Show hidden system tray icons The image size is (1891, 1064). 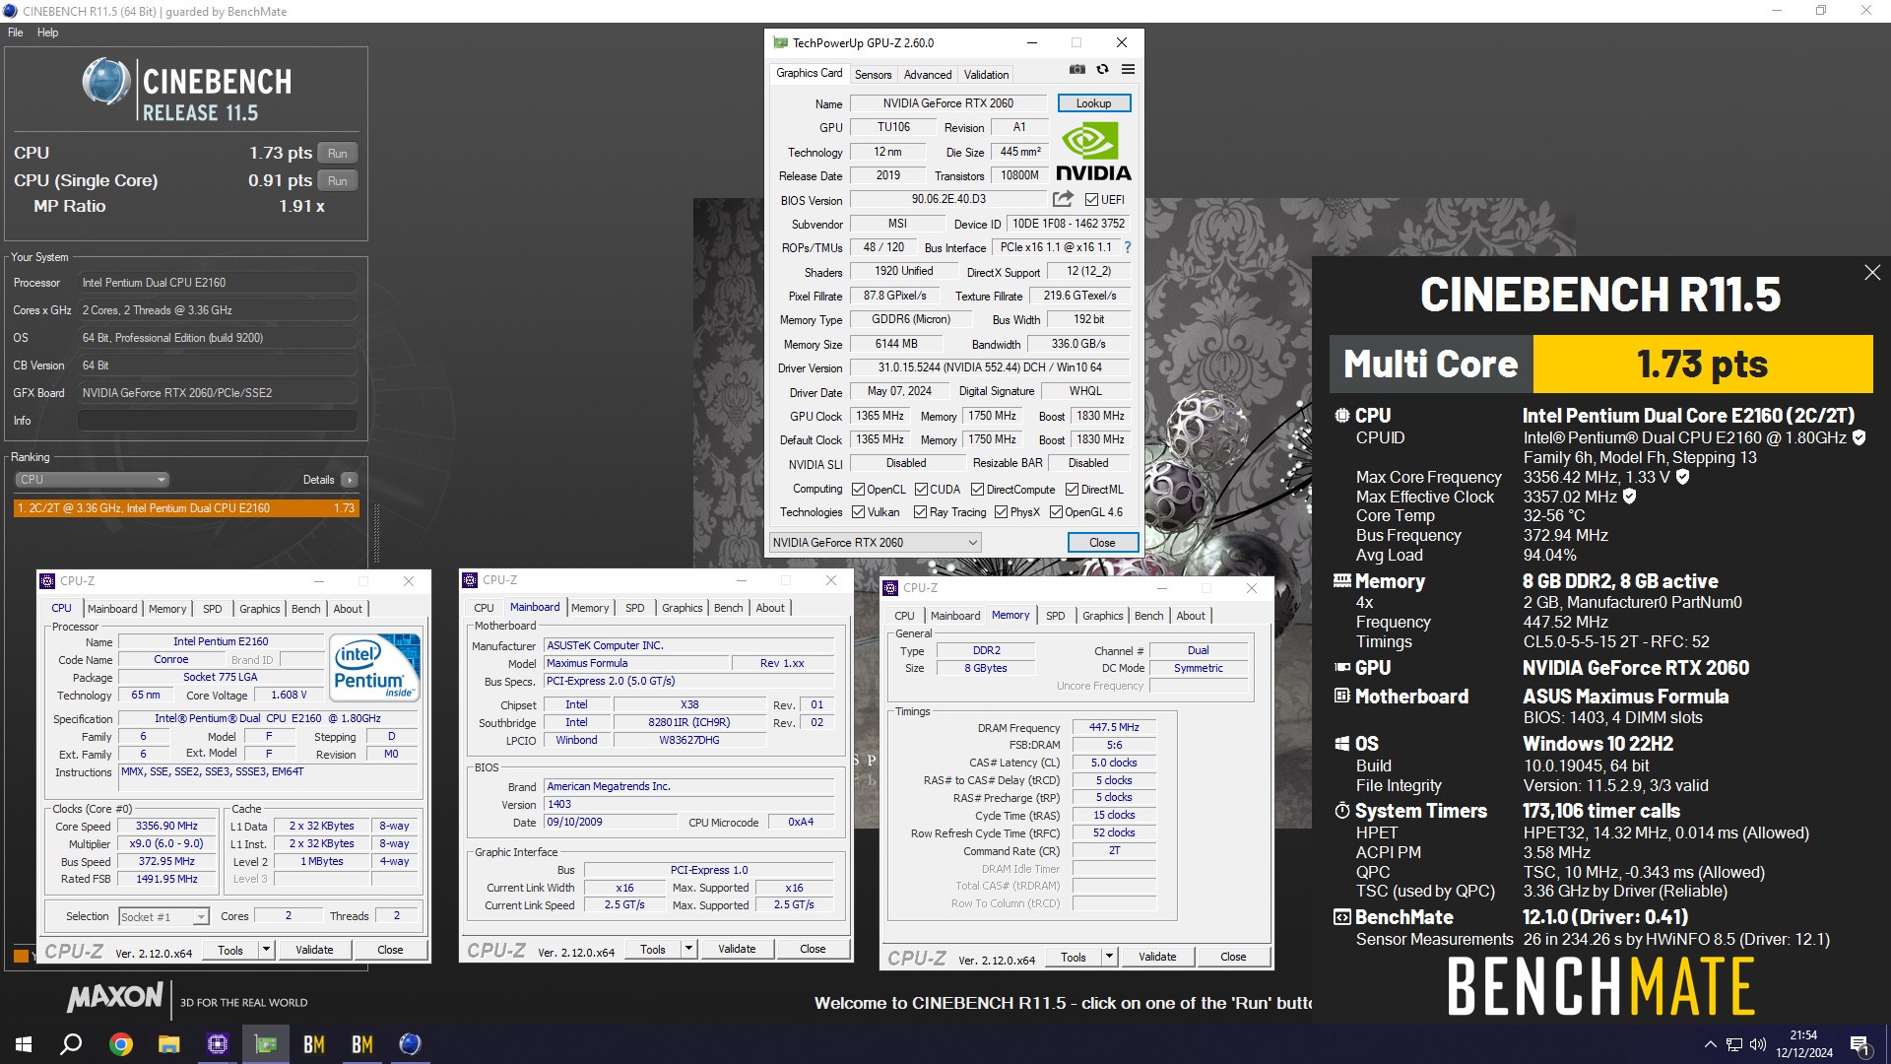1710,1044
